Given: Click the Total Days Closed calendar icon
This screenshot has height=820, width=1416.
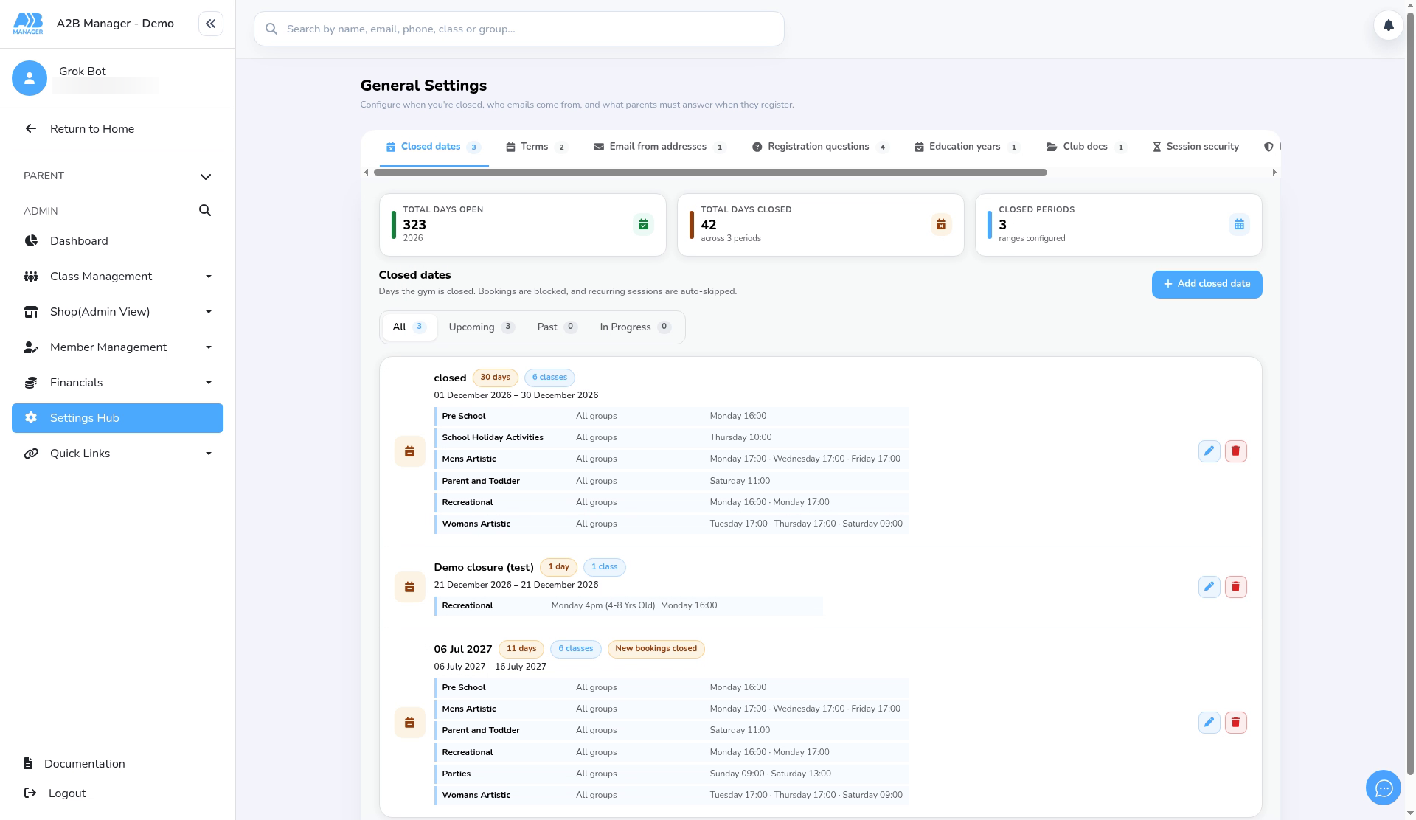Looking at the screenshot, I should click(x=941, y=225).
